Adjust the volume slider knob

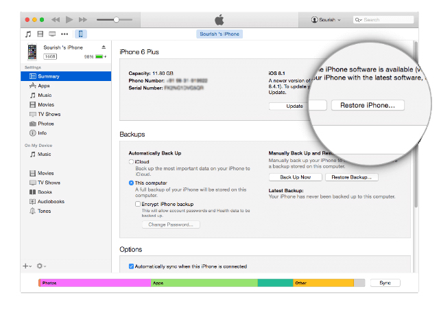[x=117, y=20]
